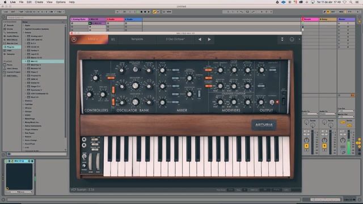Select Clips category in browser
The height and width of the screenshot is (204, 363).
pyautogui.click(x=9, y=50)
